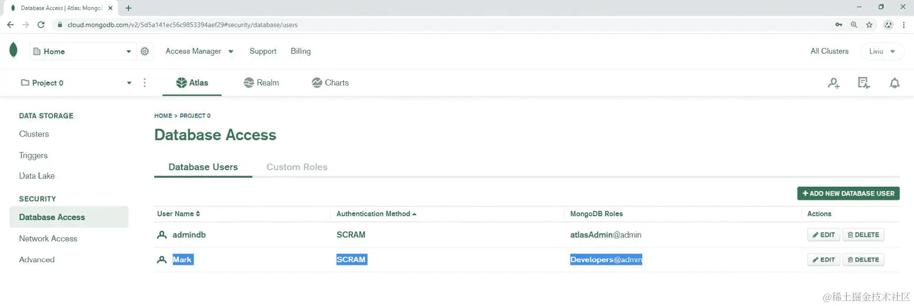Click the admindb user avatar icon
This screenshot has height=306, width=914.
click(x=162, y=235)
